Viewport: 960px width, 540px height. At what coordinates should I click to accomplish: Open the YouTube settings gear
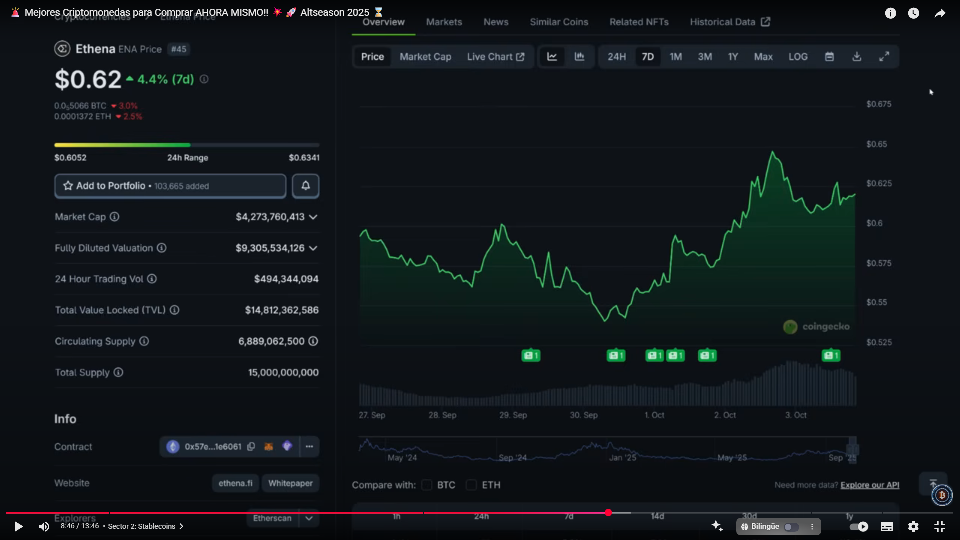point(913,526)
